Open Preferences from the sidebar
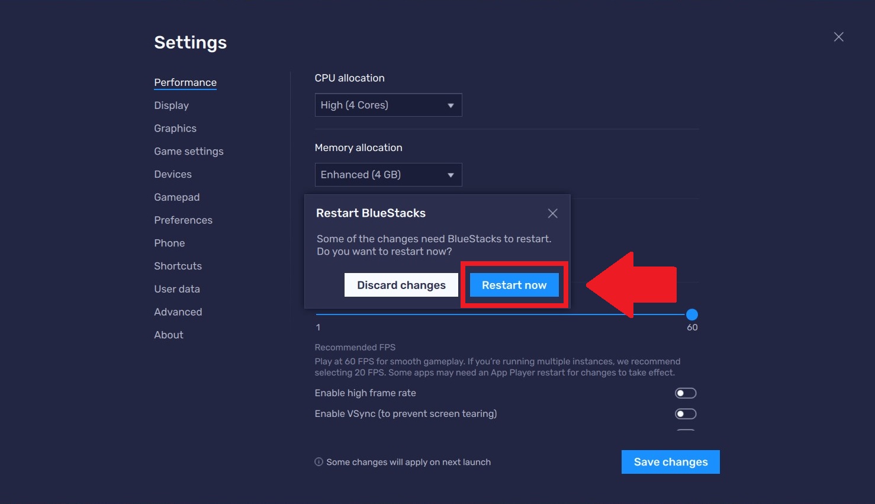This screenshot has height=504, width=875. coord(183,220)
